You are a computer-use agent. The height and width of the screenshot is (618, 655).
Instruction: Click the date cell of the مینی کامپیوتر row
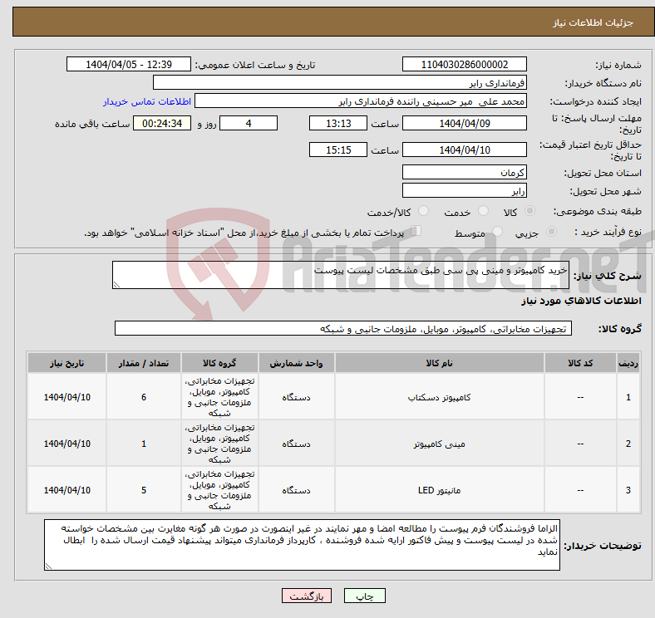pyautogui.click(x=66, y=444)
